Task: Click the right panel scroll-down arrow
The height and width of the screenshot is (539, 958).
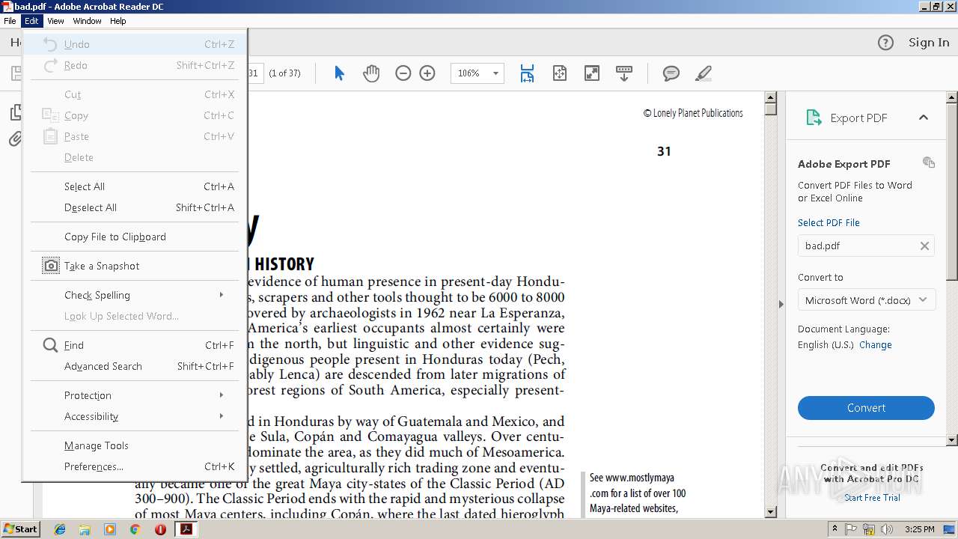Action: [x=952, y=440]
